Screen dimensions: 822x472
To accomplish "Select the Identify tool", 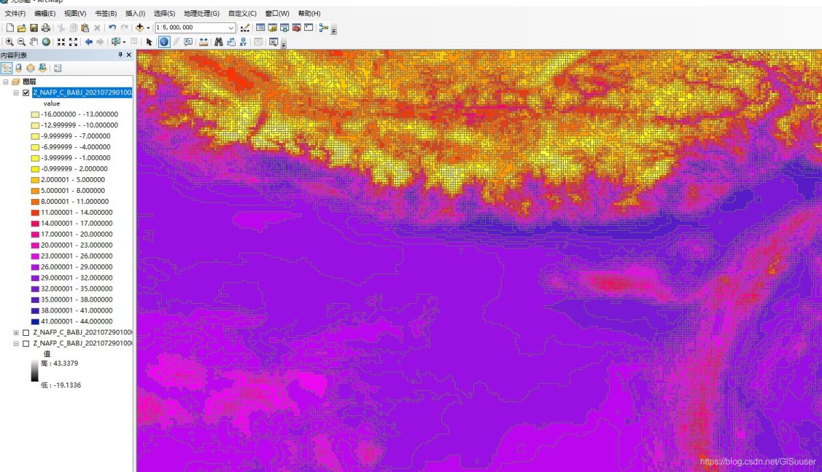I will (x=164, y=40).
